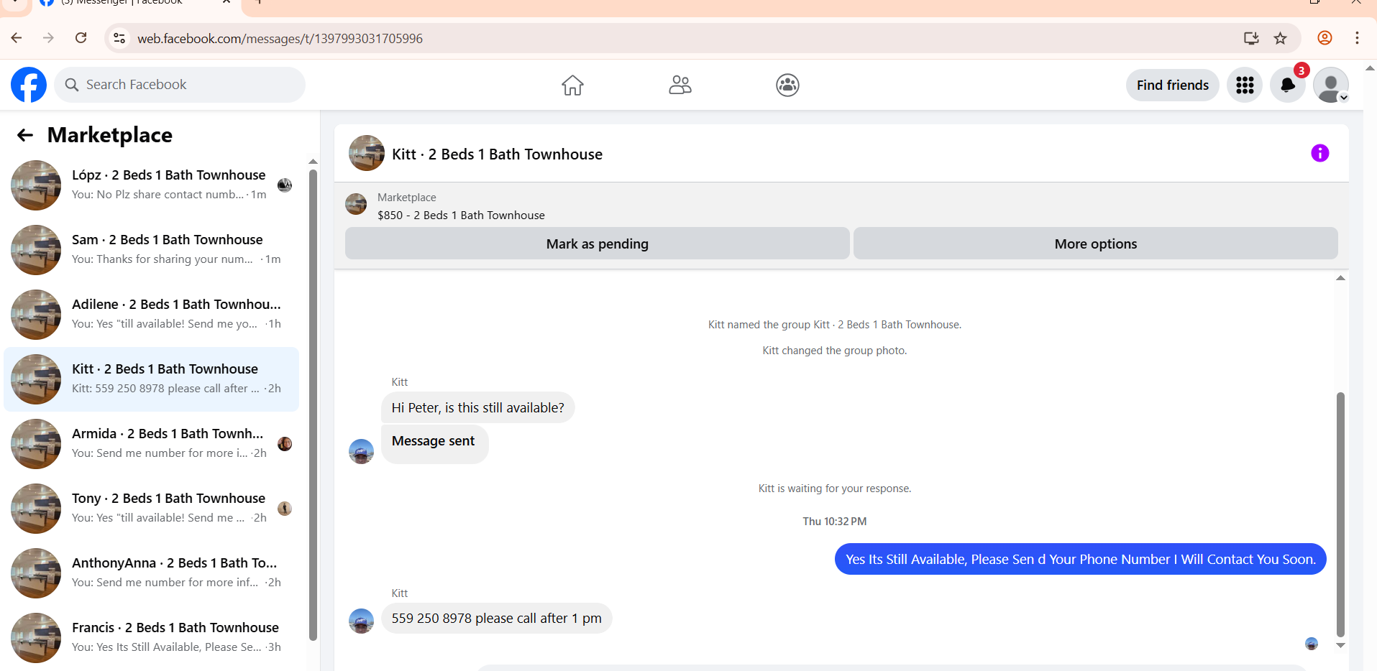Click the chat vertical scrollbar thumb
This screenshot has width=1377, height=671.
(1340, 514)
